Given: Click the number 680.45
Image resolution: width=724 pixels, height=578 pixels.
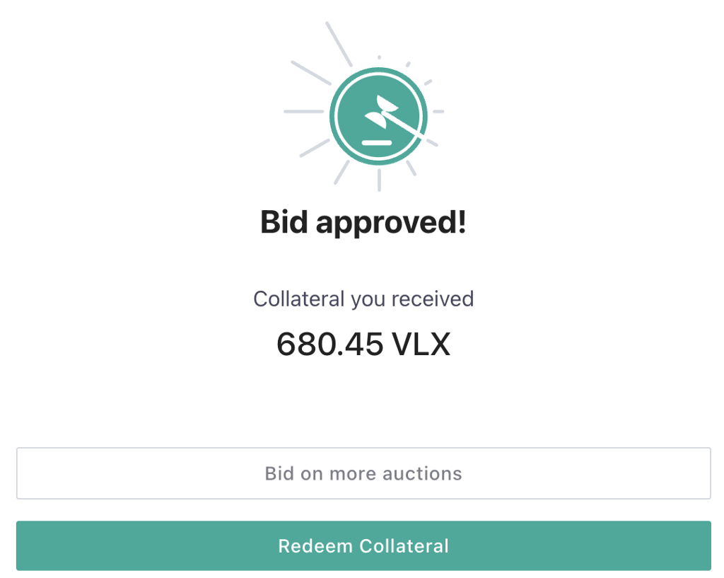Looking at the screenshot, I should click(330, 345).
